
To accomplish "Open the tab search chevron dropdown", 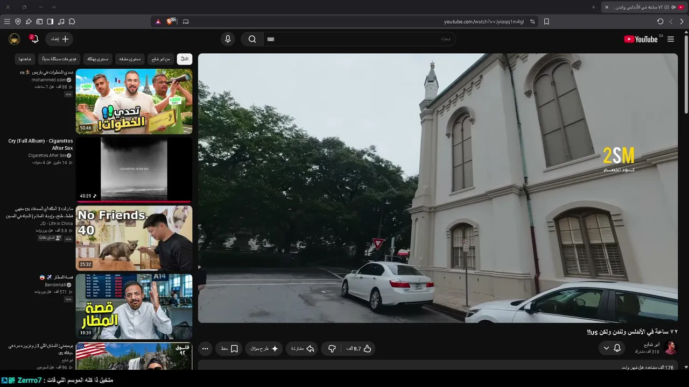I will click(x=54, y=7).
